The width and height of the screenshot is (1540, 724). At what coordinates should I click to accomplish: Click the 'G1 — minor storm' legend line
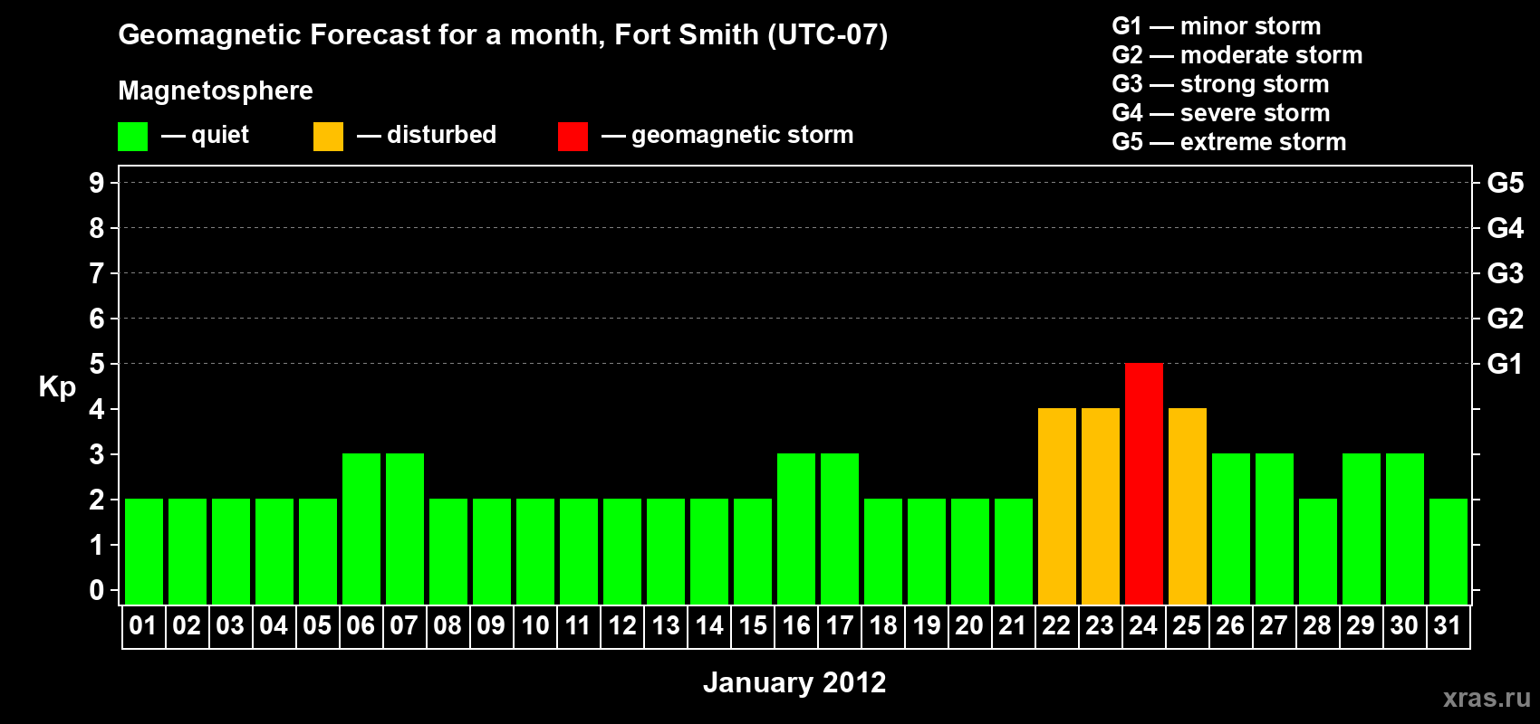(1217, 26)
